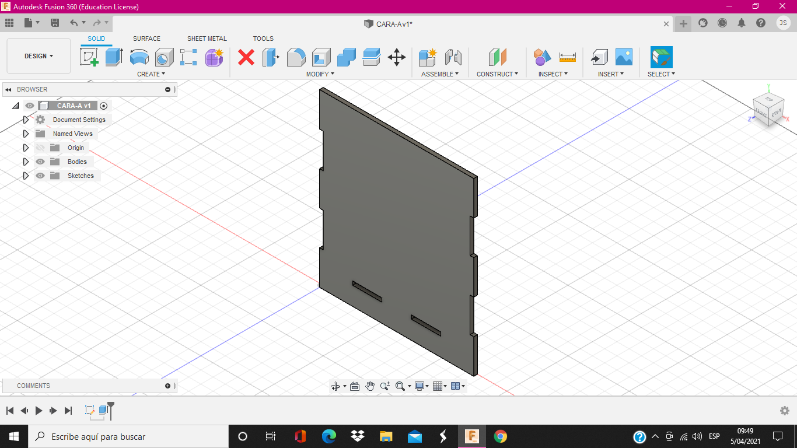Switch to the TOOLS tab

(263, 38)
